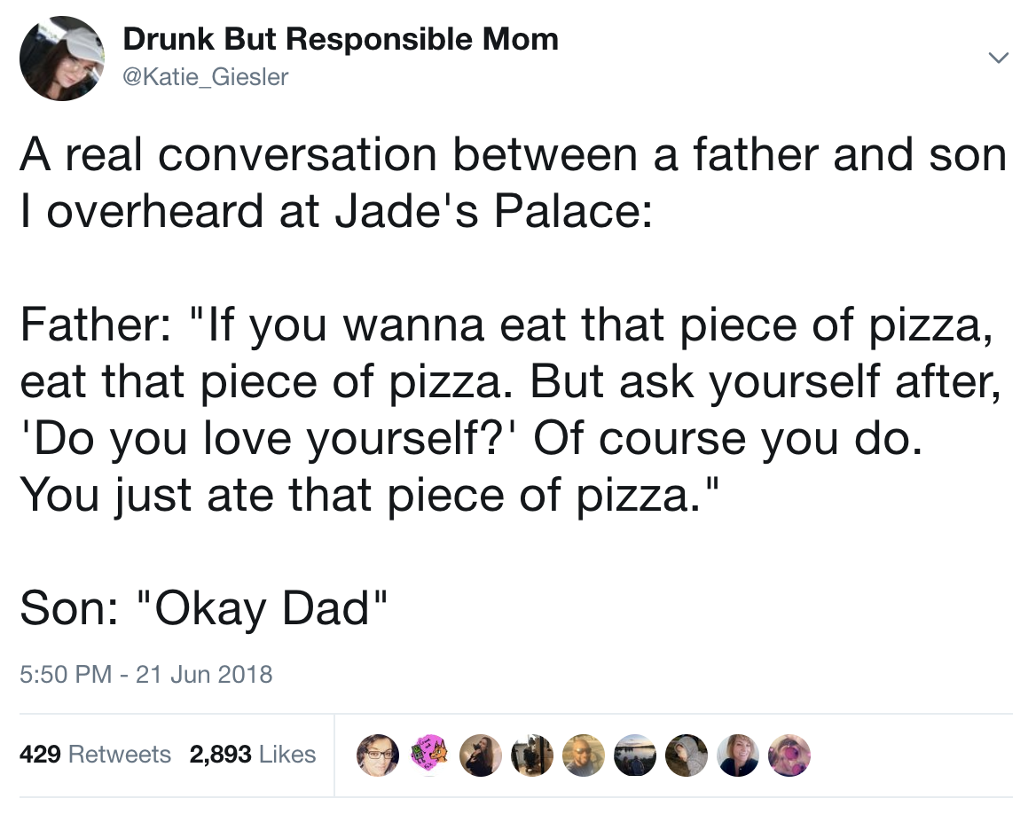Click the Drunk But Responsible Mom display name
1036x814 pixels.
click(341, 39)
